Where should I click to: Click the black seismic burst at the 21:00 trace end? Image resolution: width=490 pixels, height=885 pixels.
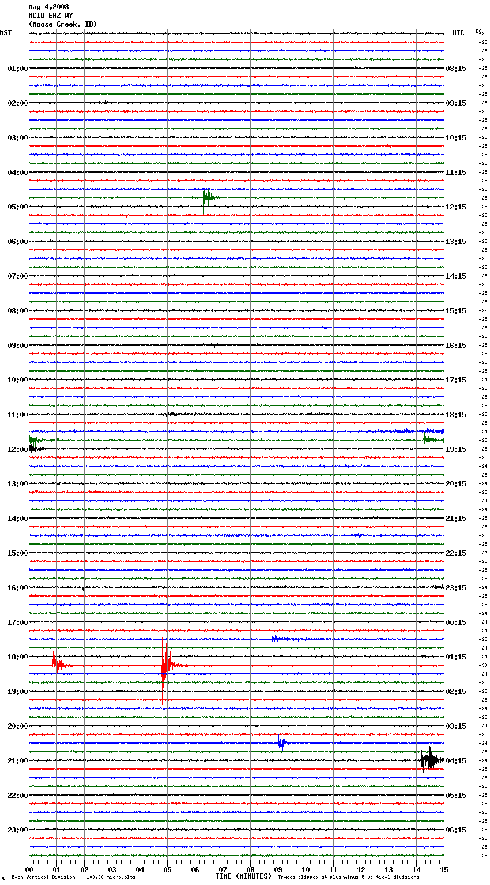(431, 759)
